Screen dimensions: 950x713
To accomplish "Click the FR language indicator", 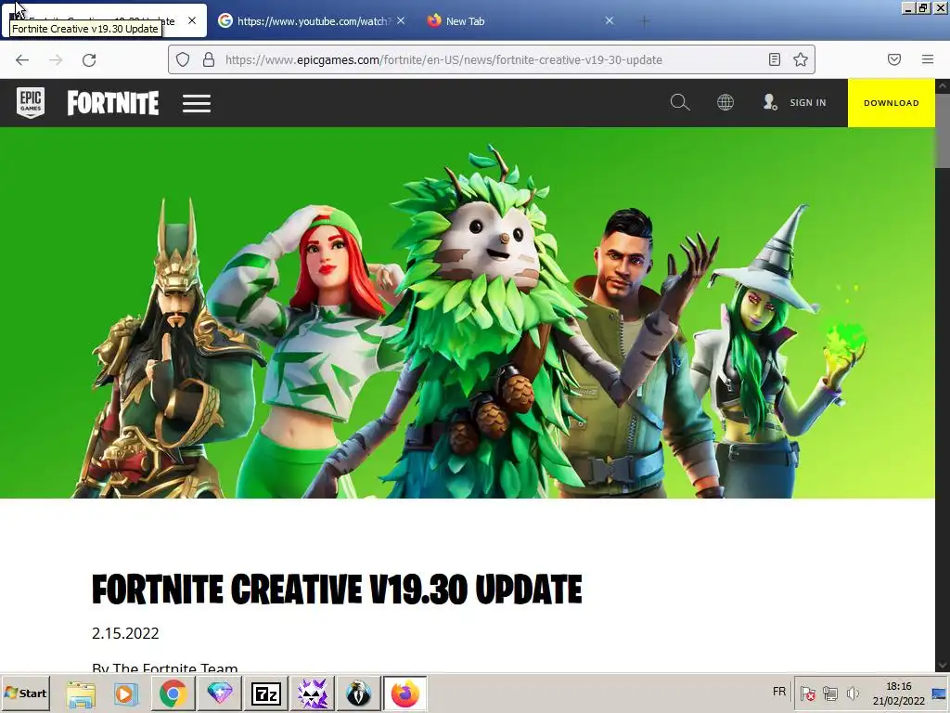I will pyautogui.click(x=779, y=692).
